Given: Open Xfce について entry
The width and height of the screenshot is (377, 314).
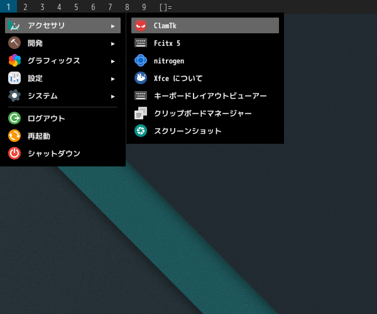Looking at the screenshot, I should point(205,78).
